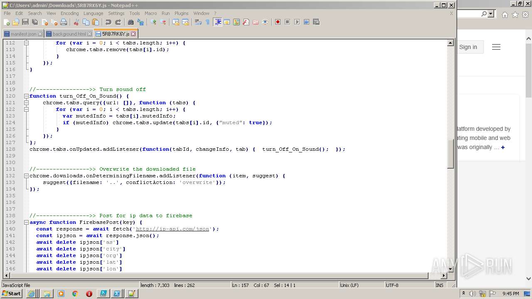Click the UTF-8 encoding status field
Screen dimensions: 532x299
click(x=409, y=285)
